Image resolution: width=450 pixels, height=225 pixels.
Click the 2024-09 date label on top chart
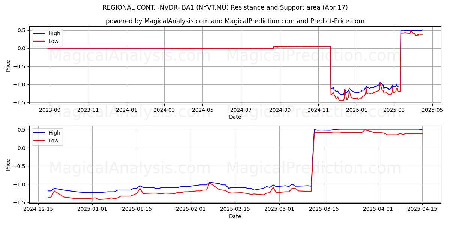pyautogui.click(x=279, y=110)
